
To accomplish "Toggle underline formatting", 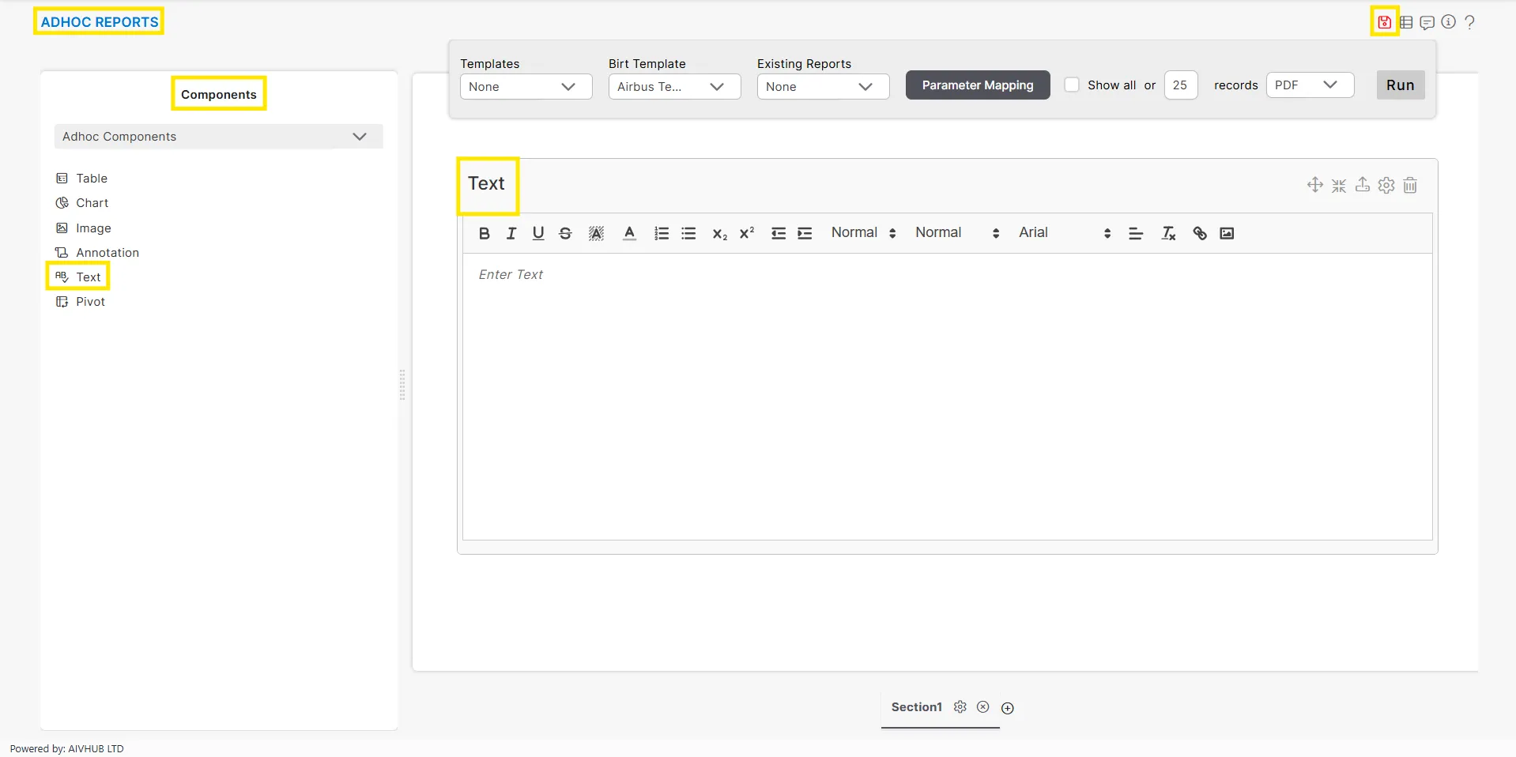I will click(538, 233).
